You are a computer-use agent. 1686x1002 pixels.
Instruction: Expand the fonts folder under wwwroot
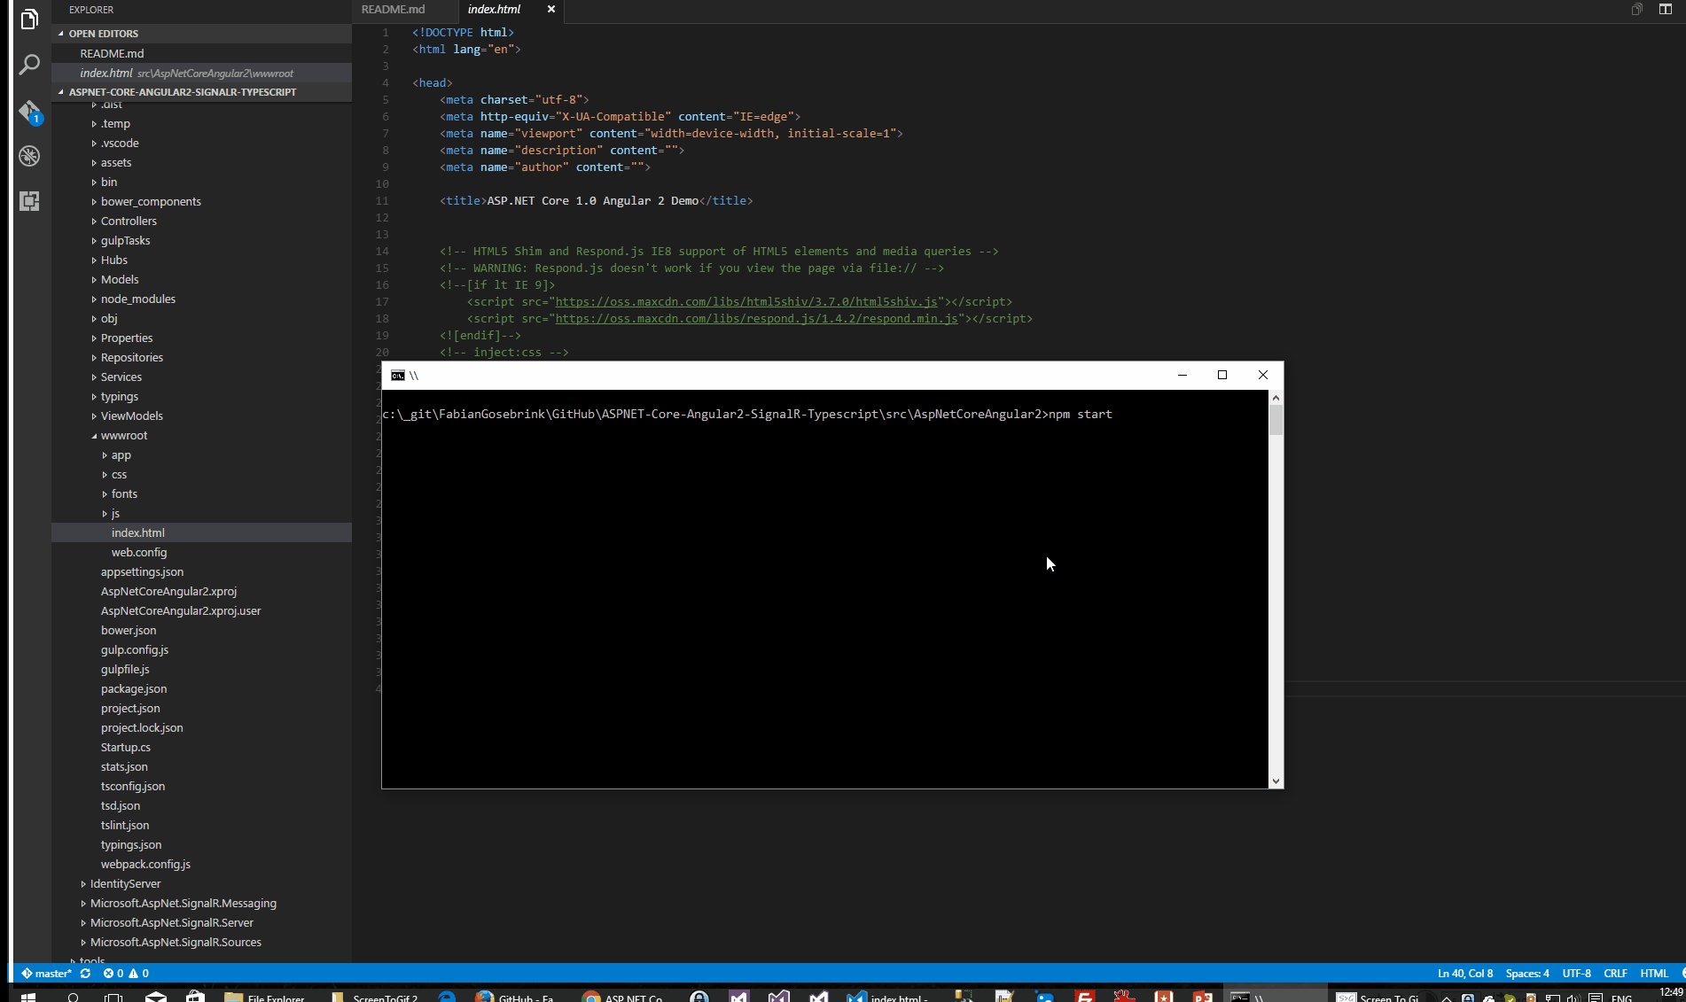click(x=201, y=493)
